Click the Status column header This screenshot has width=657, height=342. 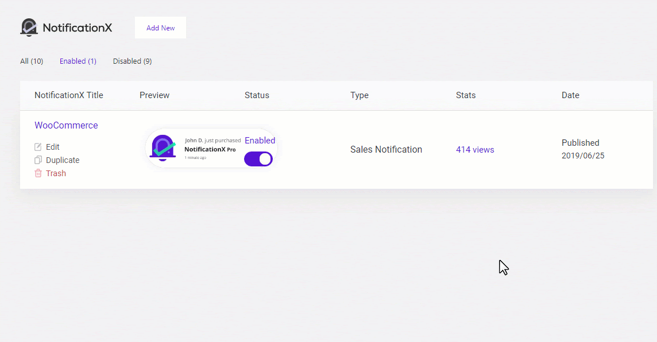coord(257,95)
